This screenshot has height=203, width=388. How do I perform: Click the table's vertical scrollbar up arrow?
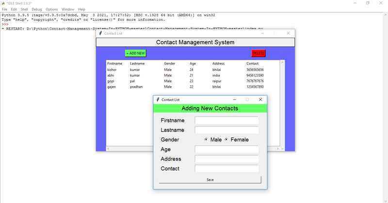[x=282, y=62]
